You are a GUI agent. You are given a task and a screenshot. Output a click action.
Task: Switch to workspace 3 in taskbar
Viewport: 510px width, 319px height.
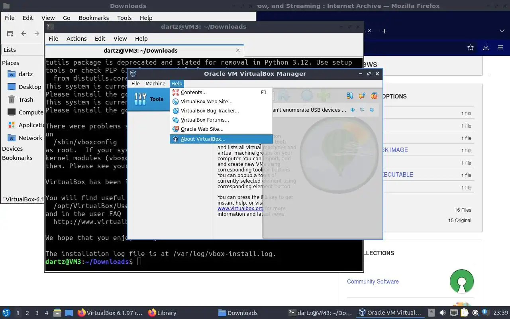37,313
